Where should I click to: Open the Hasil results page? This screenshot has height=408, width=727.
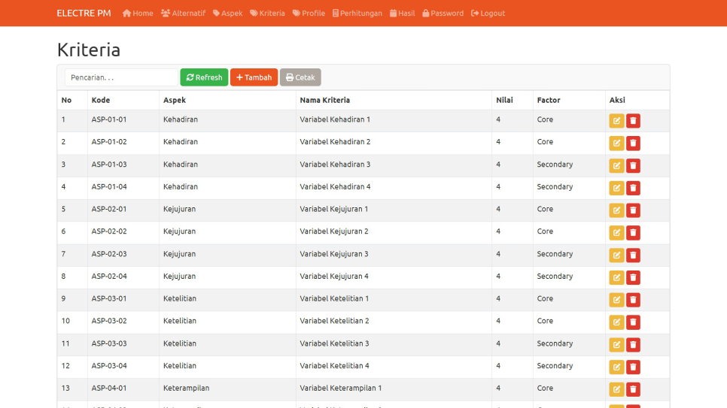pyautogui.click(x=403, y=13)
